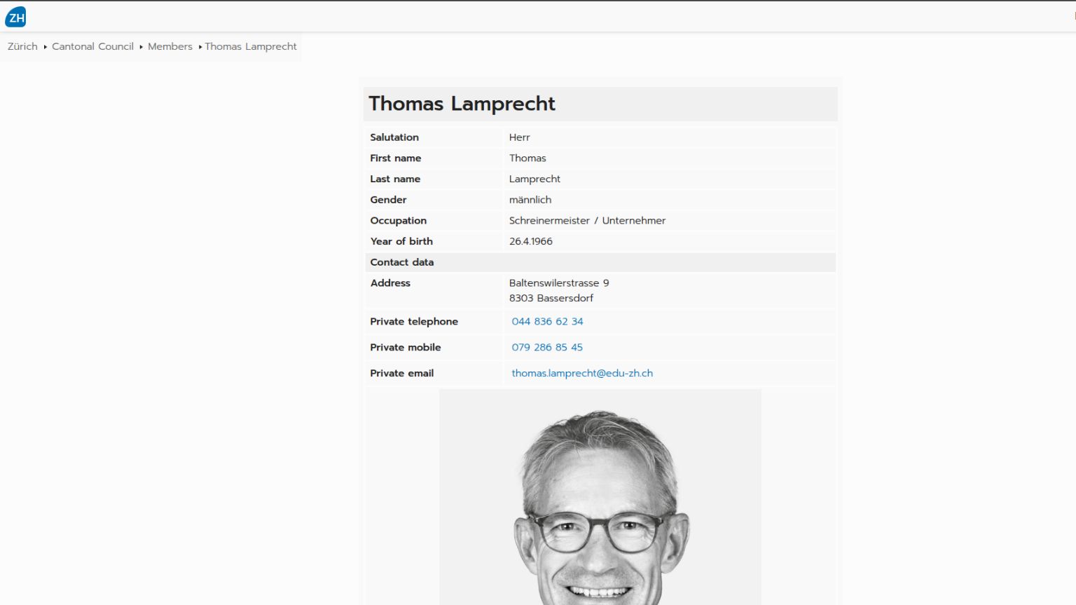Click the Thomas Lamprecht page heading

pyautogui.click(x=462, y=104)
